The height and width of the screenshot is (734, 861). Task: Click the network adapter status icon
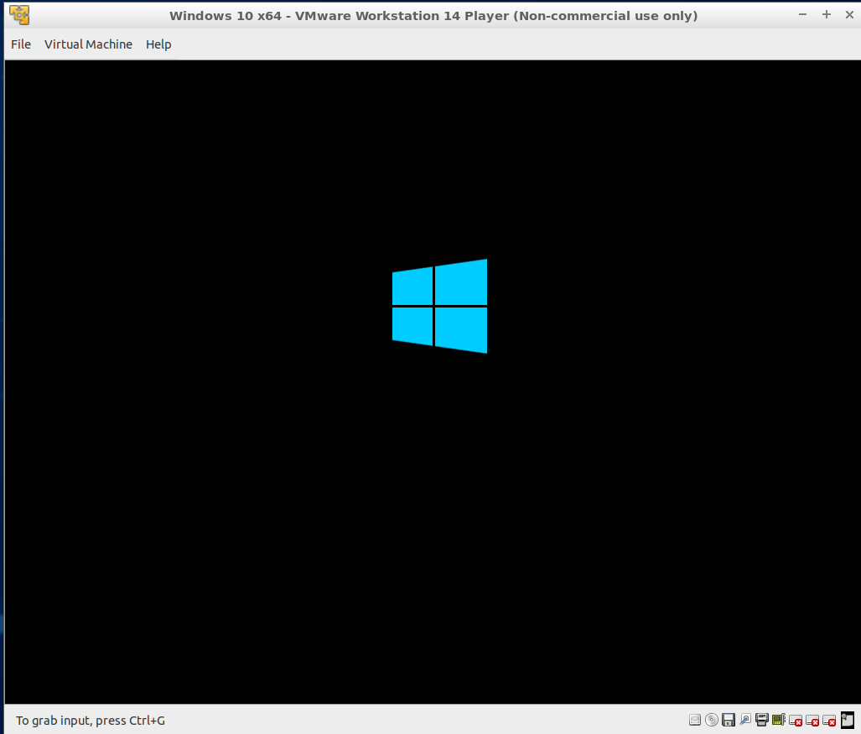click(745, 720)
